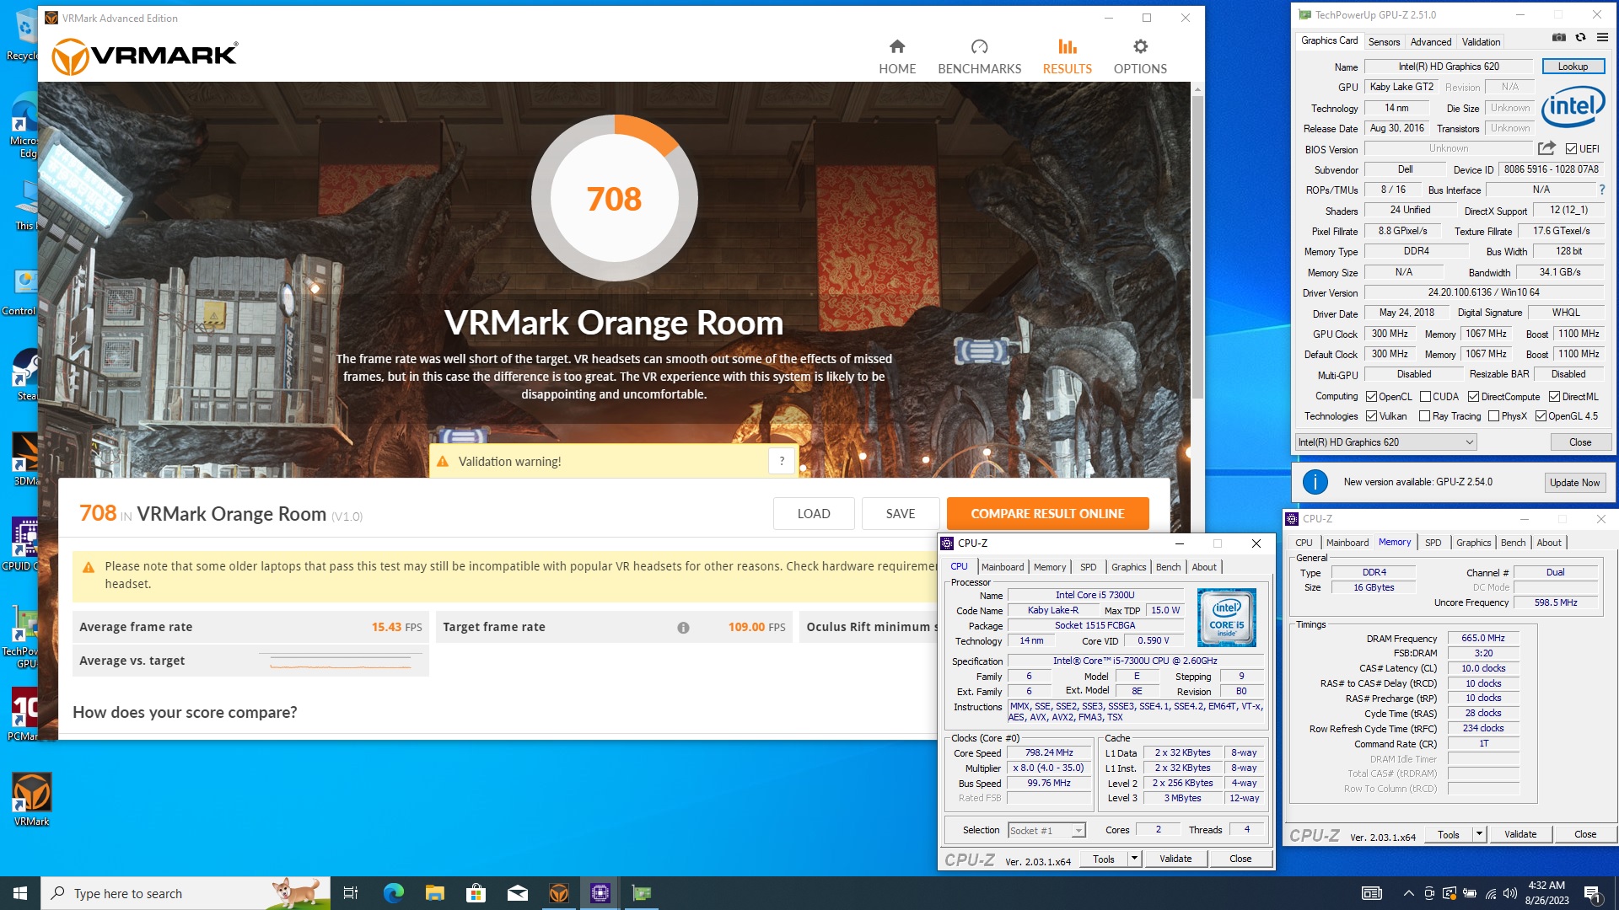Click the VRMark logo in header
Screen dimensions: 1619x910
pos(145,56)
